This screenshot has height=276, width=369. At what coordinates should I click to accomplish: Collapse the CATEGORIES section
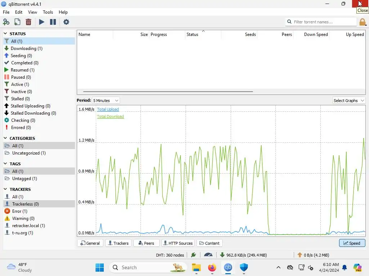tap(5, 138)
